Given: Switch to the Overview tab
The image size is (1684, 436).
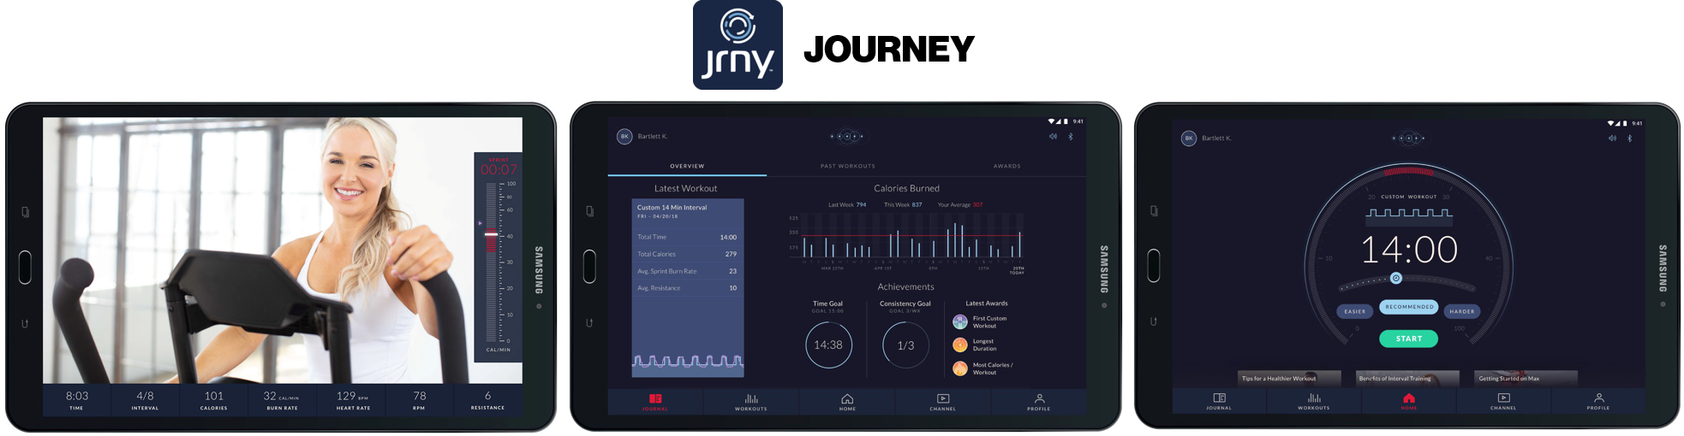Looking at the screenshot, I should [x=687, y=166].
